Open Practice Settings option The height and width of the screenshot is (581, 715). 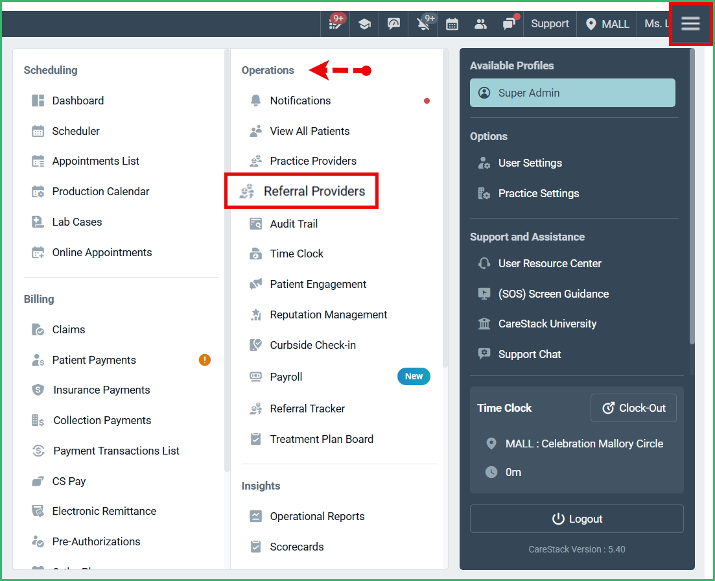click(x=538, y=193)
